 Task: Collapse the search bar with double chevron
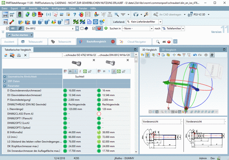[x=3, y=32]
